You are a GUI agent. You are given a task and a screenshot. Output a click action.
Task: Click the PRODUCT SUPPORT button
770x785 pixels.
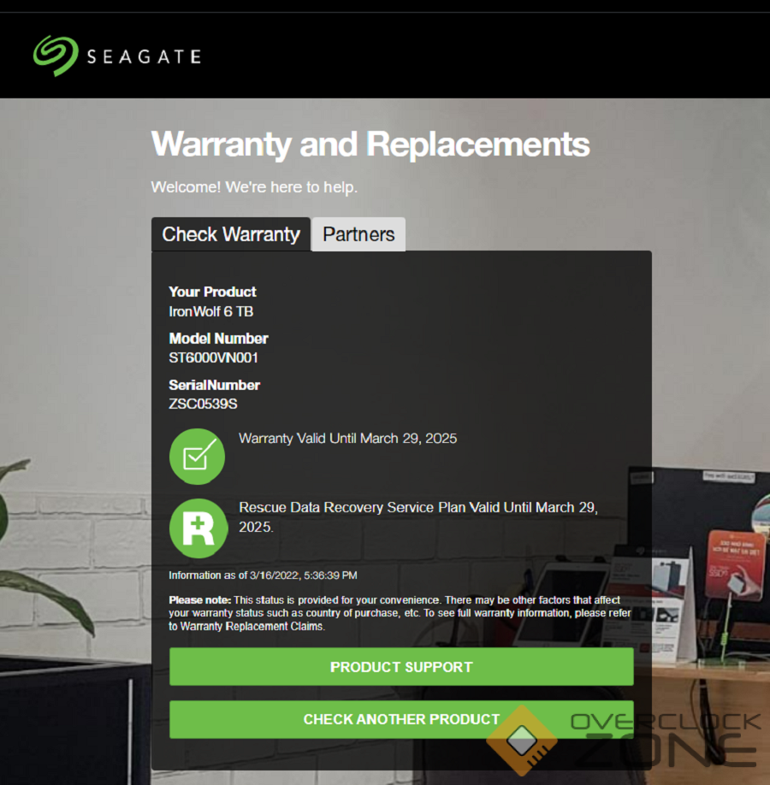(401, 666)
